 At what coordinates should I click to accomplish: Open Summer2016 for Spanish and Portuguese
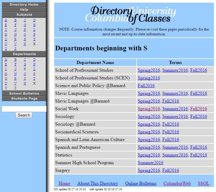point(175,147)
